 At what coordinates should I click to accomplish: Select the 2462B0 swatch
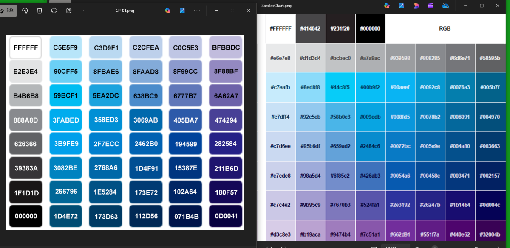pyautogui.click(x=146, y=144)
